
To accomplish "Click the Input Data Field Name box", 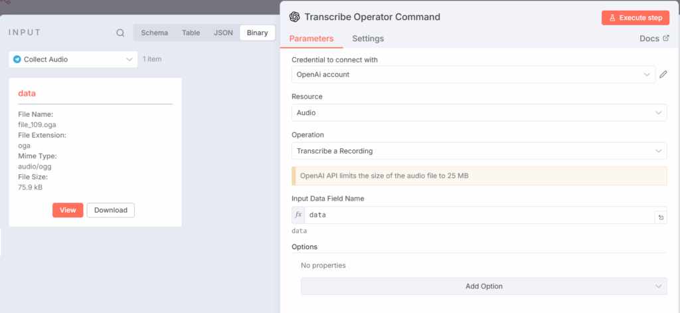I will point(478,215).
